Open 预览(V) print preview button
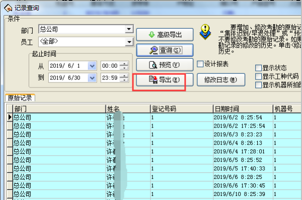 165,65
